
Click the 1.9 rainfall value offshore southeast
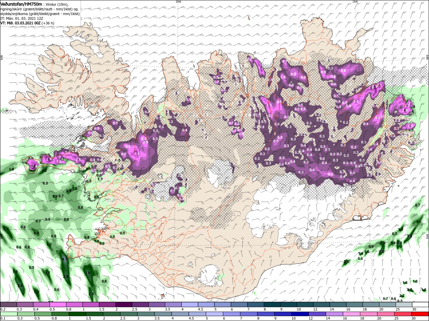(x=382, y=243)
